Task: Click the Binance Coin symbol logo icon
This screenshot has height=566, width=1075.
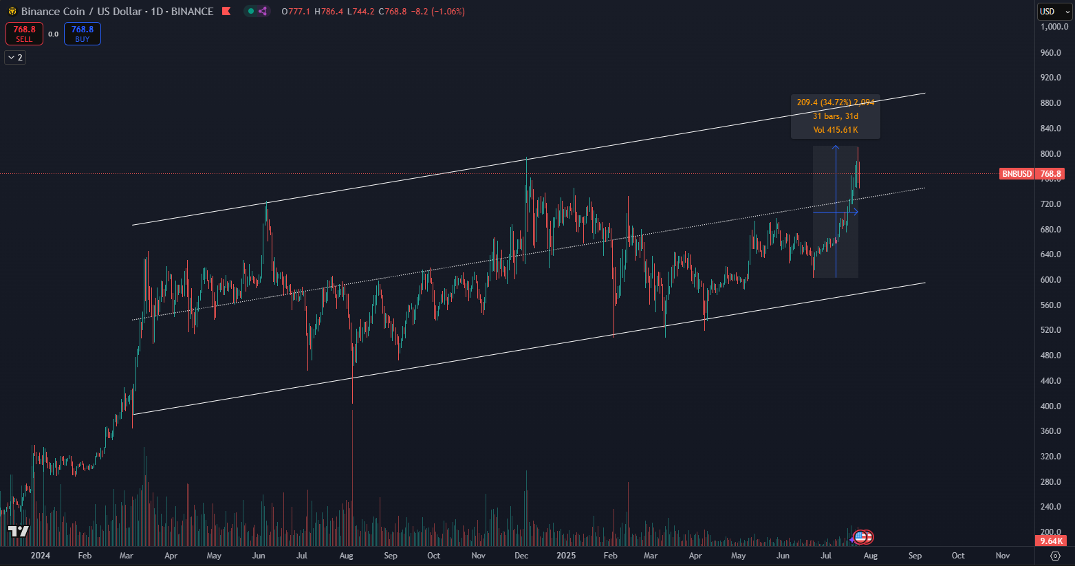Action: click(12, 12)
